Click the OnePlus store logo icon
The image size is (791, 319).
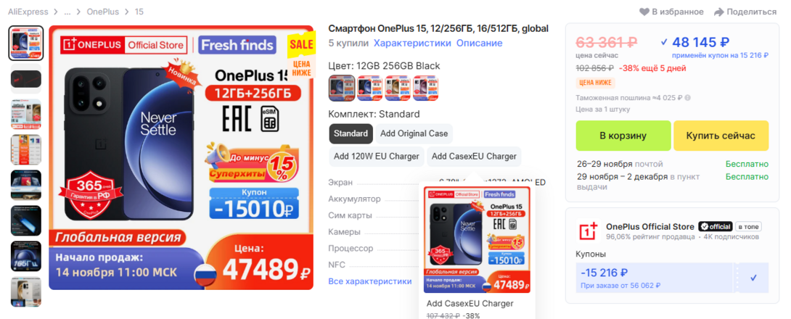[588, 231]
